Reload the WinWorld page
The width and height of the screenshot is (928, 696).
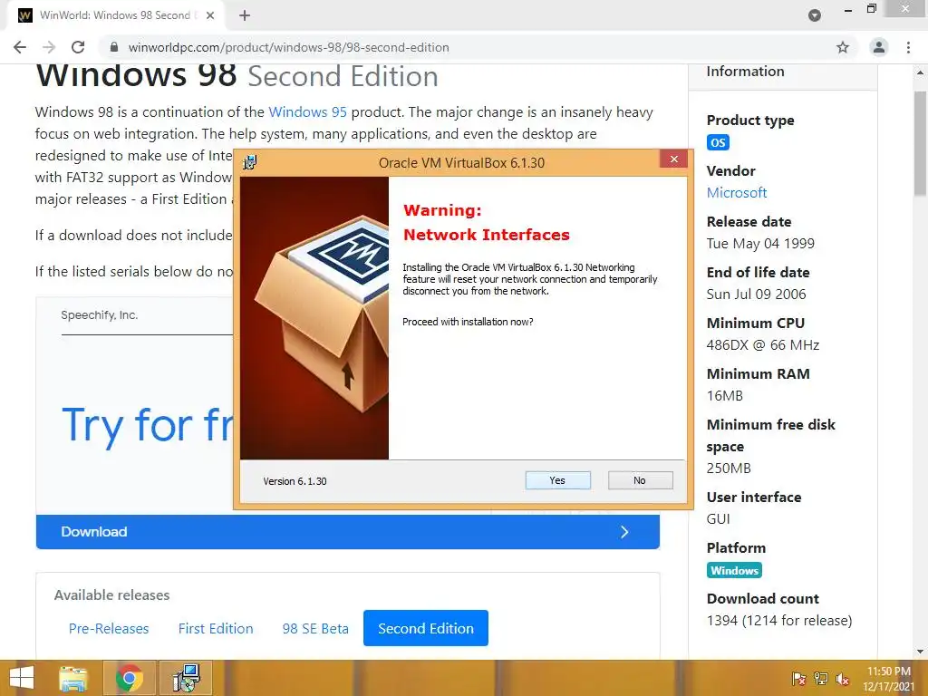(x=78, y=47)
